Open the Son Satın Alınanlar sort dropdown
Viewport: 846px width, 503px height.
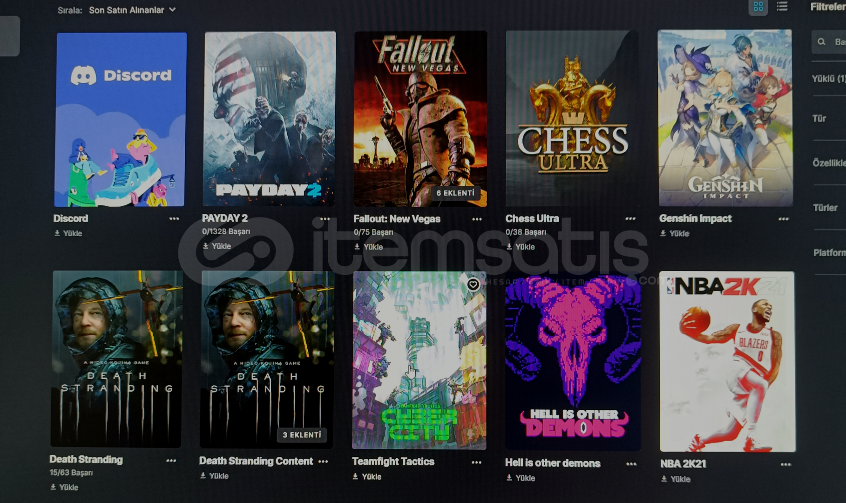132,10
